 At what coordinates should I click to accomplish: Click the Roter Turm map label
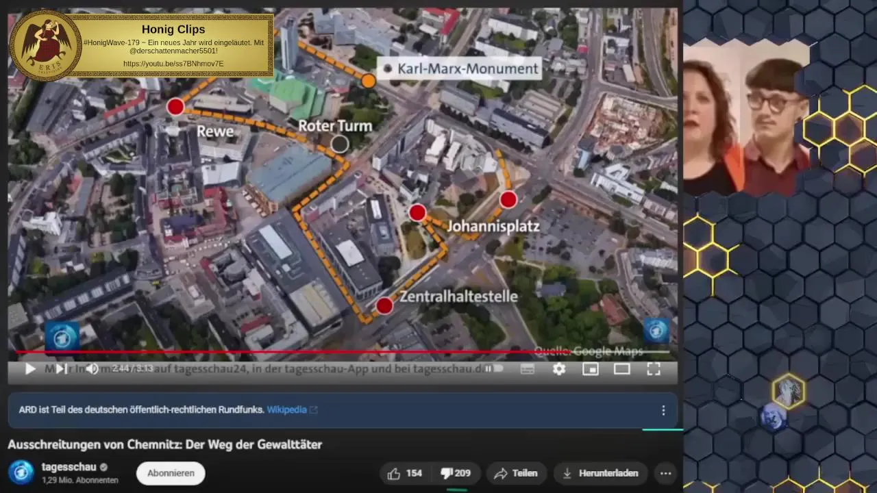pos(335,126)
